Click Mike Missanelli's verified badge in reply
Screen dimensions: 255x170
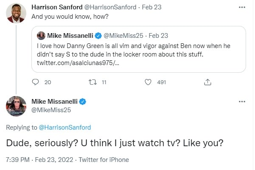pyautogui.click(x=84, y=102)
